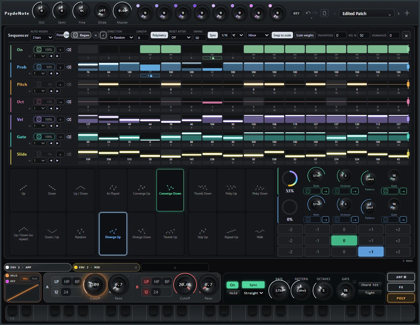Click the Chord hit button

coord(370,285)
